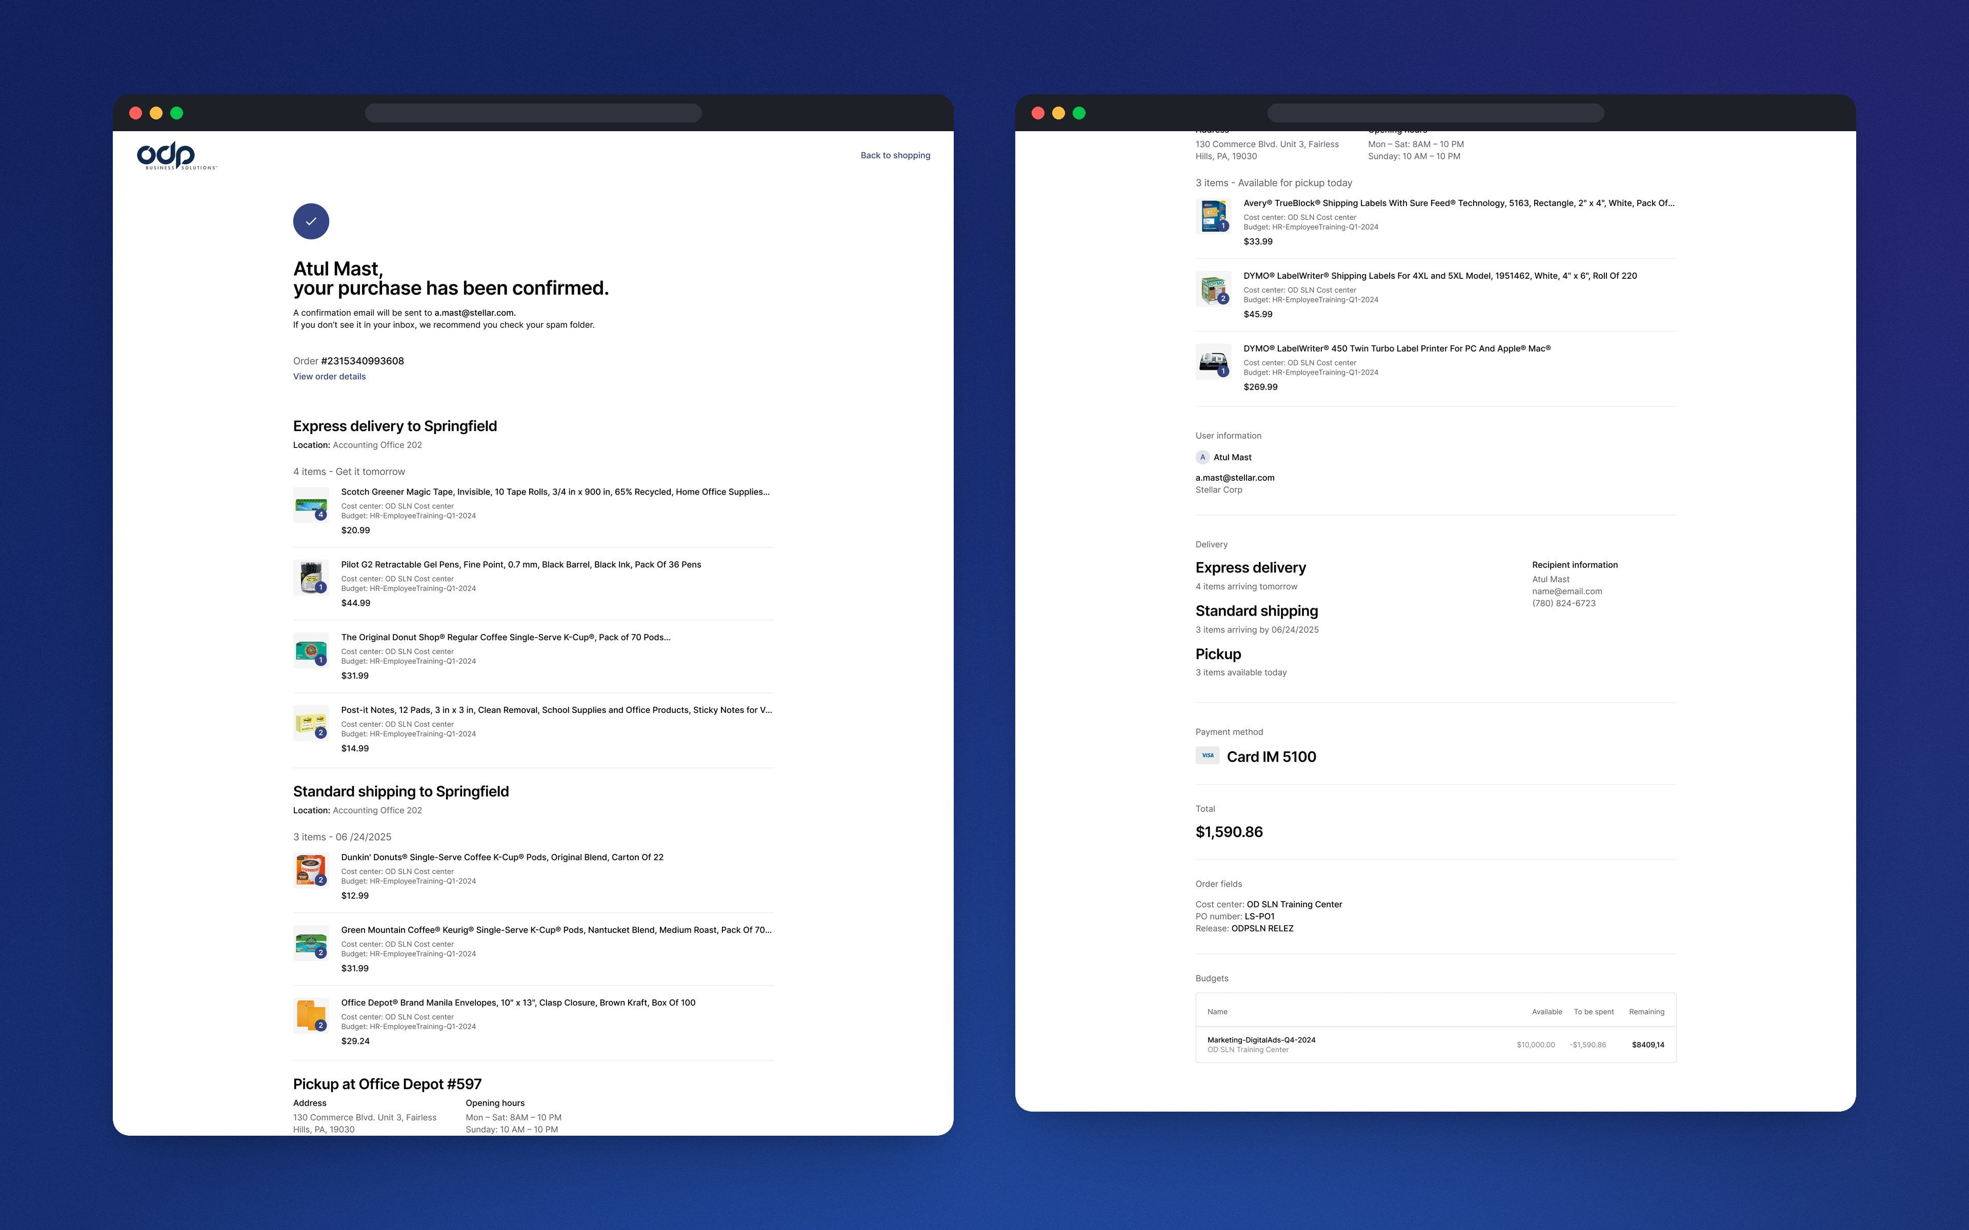Click the right window address bar
The width and height of the screenshot is (1969, 1230).
coord(1435,113)
